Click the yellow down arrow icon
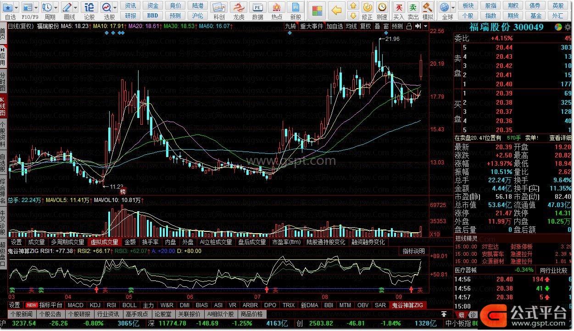Screen dimensions: 574x331 (352, 16)
